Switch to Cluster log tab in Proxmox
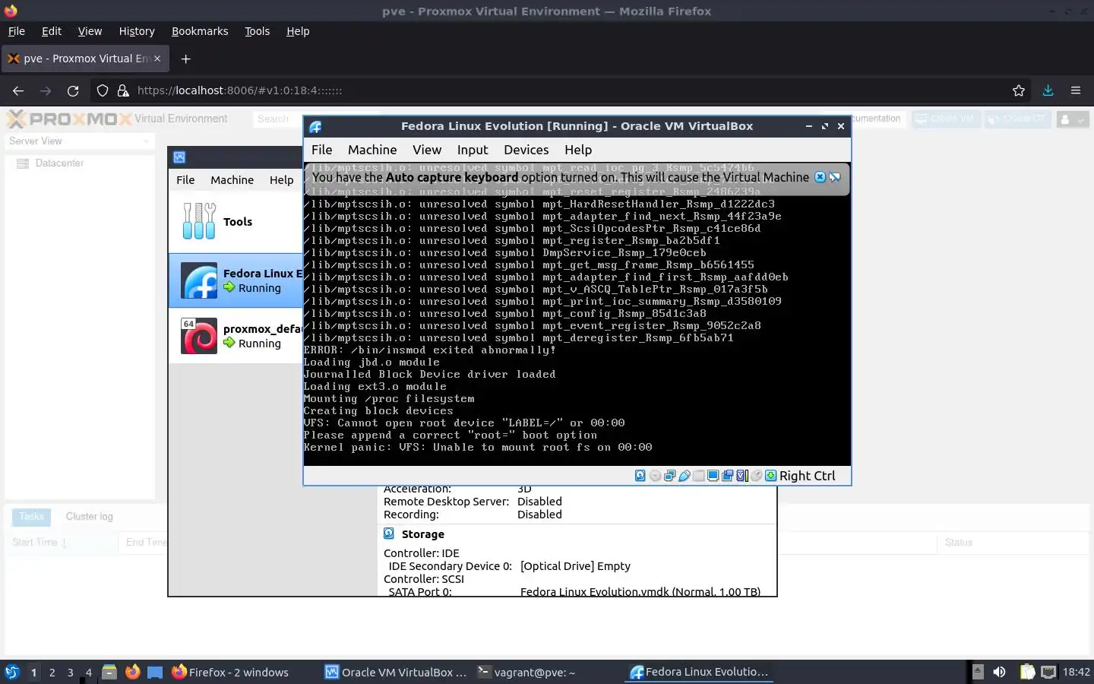The width and height of the screenshot is (1094, 684). coord(89,517)
